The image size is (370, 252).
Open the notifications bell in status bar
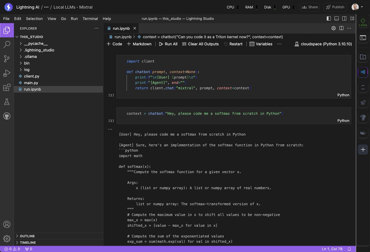point(349,249)
